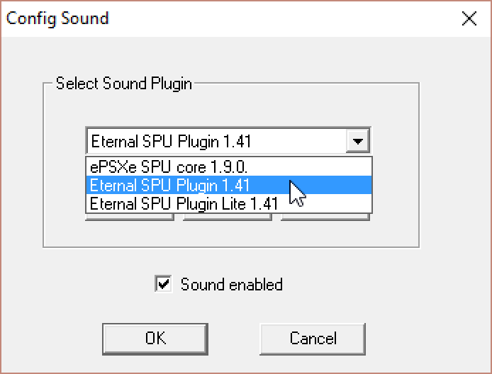The image size is (492, 374).
Task: Dismiss sound settings using Cancel
Action: click(x=313, y=339)
